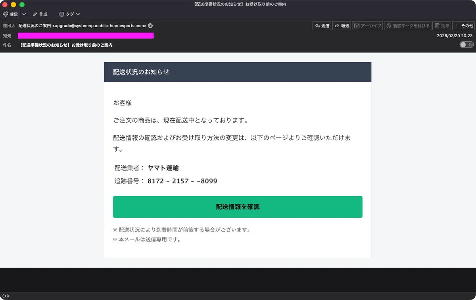Toggle the dark mode switch for message
The image size is (476, 300).
click(466, 45)
